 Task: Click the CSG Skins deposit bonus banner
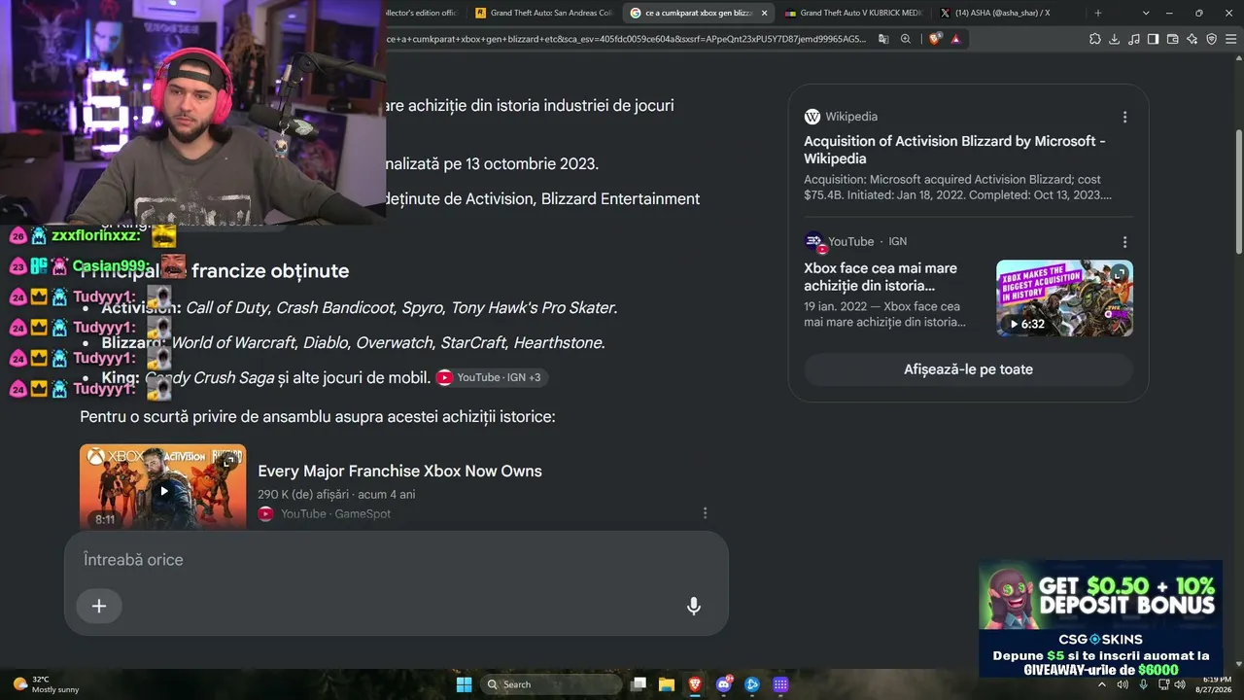coord(1100,618)
